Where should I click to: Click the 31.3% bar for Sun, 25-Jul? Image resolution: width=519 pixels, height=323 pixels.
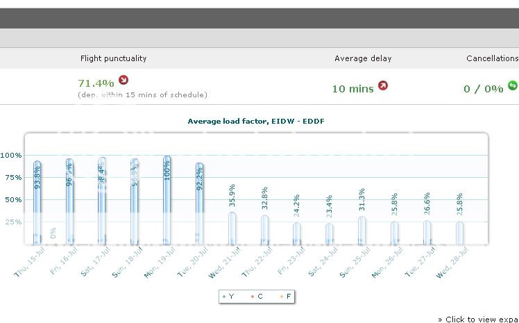point(361,231)
